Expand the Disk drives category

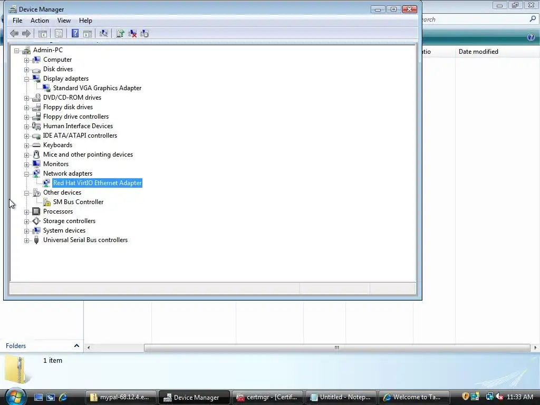[26, 70]
